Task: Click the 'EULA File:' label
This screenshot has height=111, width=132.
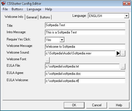Action: point(14,66)
